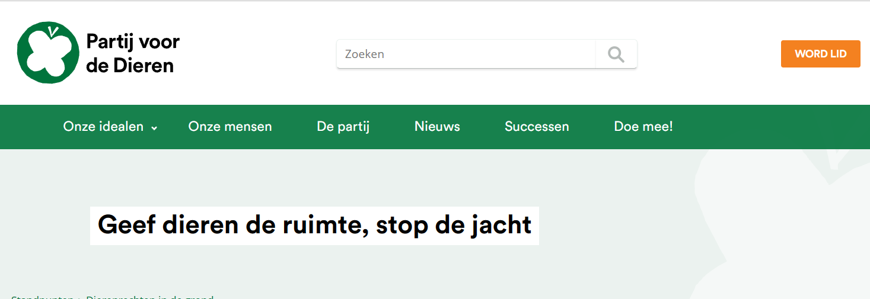Screen dimensions: 870x299
Task: Open the Onze idealen menu
Action: click(x=104, y=127)
